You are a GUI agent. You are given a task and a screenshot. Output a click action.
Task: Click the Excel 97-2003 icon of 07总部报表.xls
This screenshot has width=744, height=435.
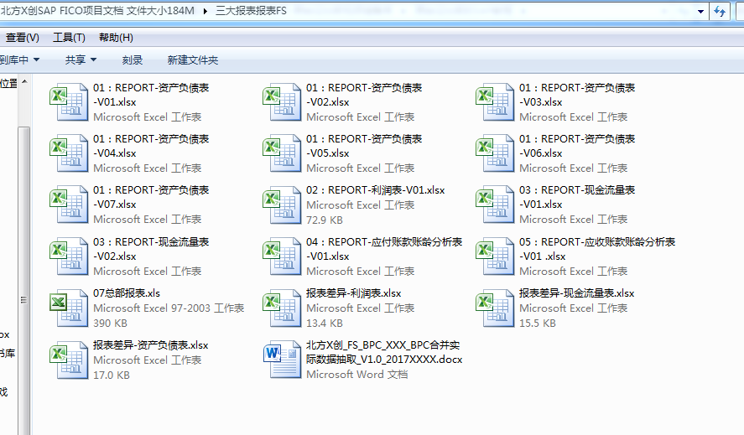(69, 308)
